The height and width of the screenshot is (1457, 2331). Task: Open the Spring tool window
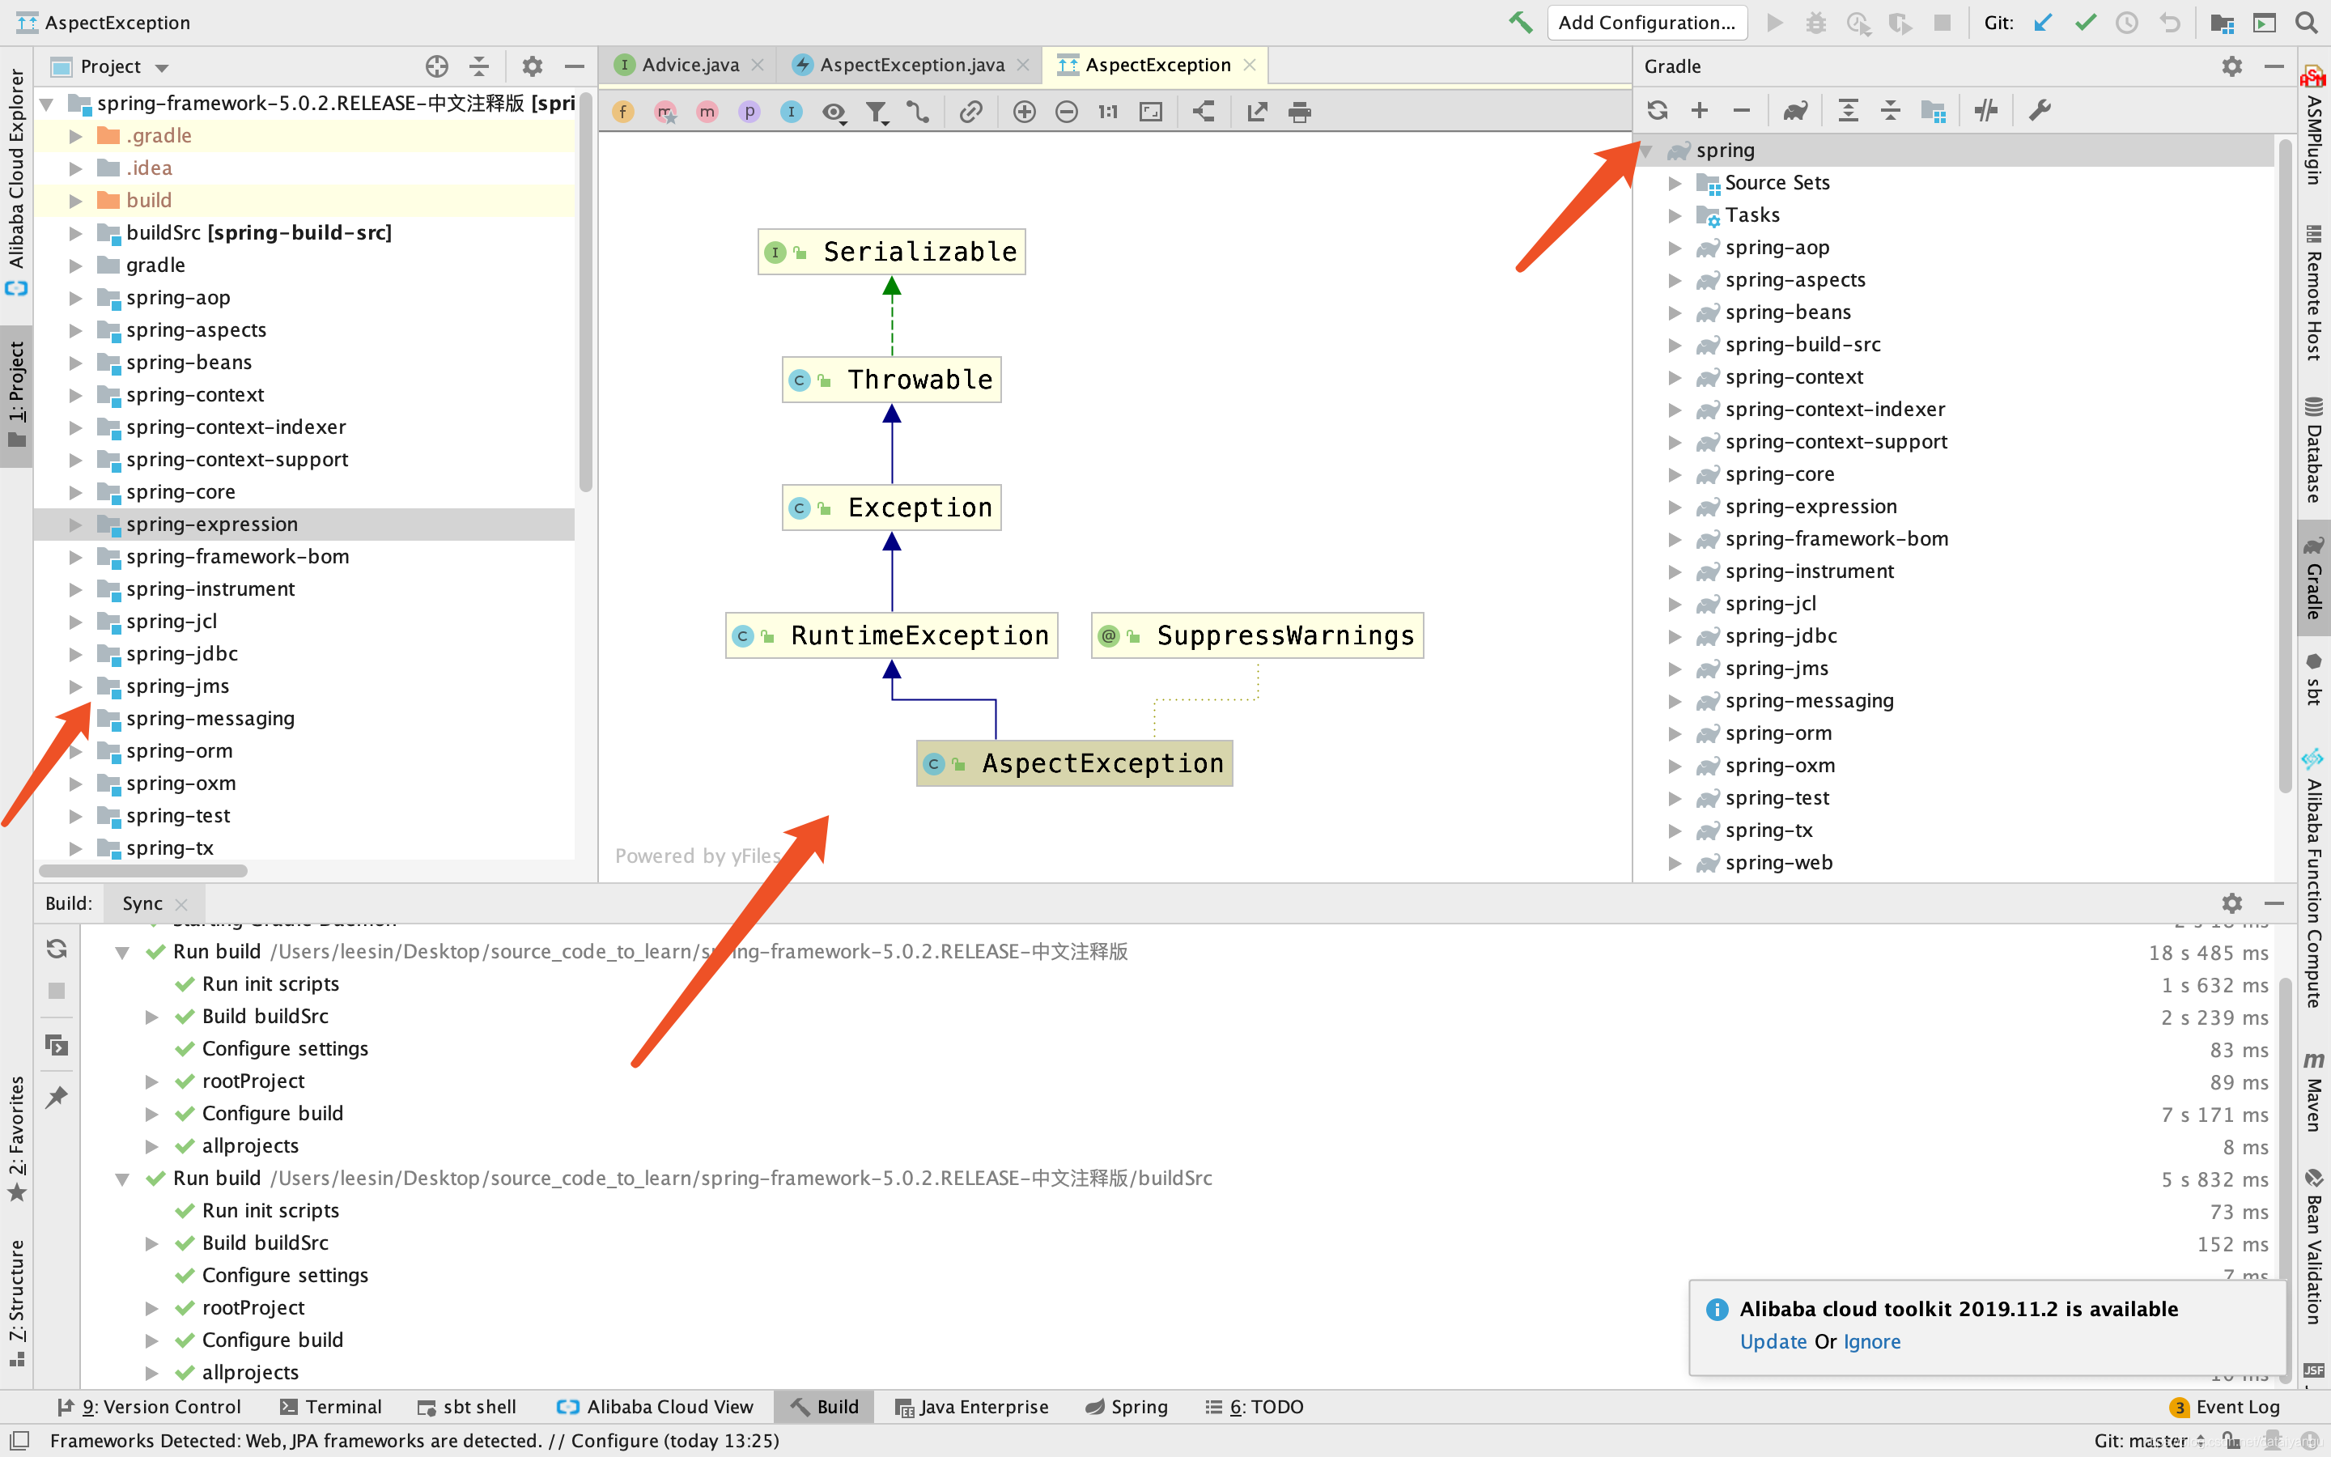[x=1126, y=1407]
